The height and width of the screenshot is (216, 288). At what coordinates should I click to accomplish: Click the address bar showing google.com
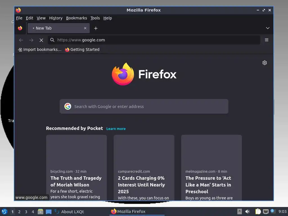pos(154,40)
